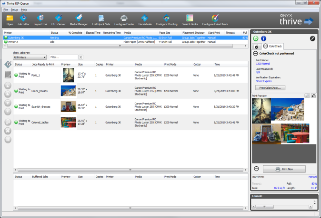
Task: Toggle the job hold checkmark icon
Action: [x=8, y=65]
